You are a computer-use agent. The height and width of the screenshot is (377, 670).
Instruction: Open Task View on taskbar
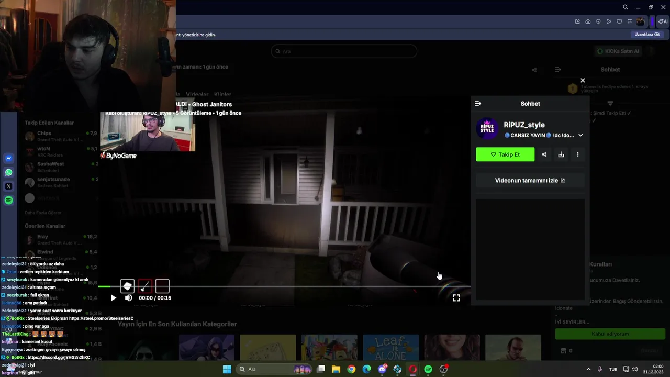pyautogui.click(x=321, y=369)
